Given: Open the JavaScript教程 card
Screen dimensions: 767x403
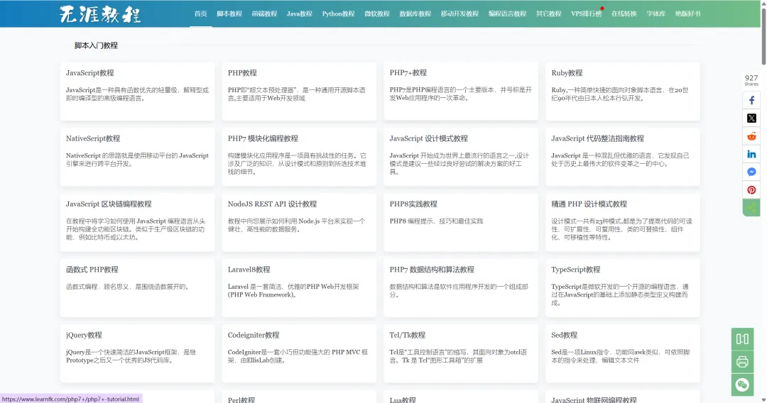Looking at the screenshot, I should coord(138,92).
